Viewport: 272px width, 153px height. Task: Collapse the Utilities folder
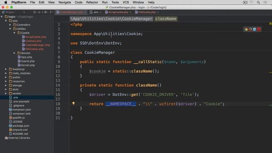coord(10,29)
